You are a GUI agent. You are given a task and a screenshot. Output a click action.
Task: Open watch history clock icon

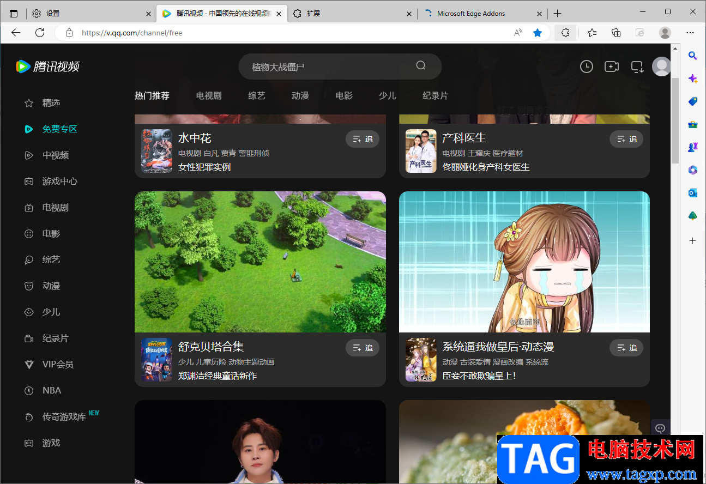[586, 66]
